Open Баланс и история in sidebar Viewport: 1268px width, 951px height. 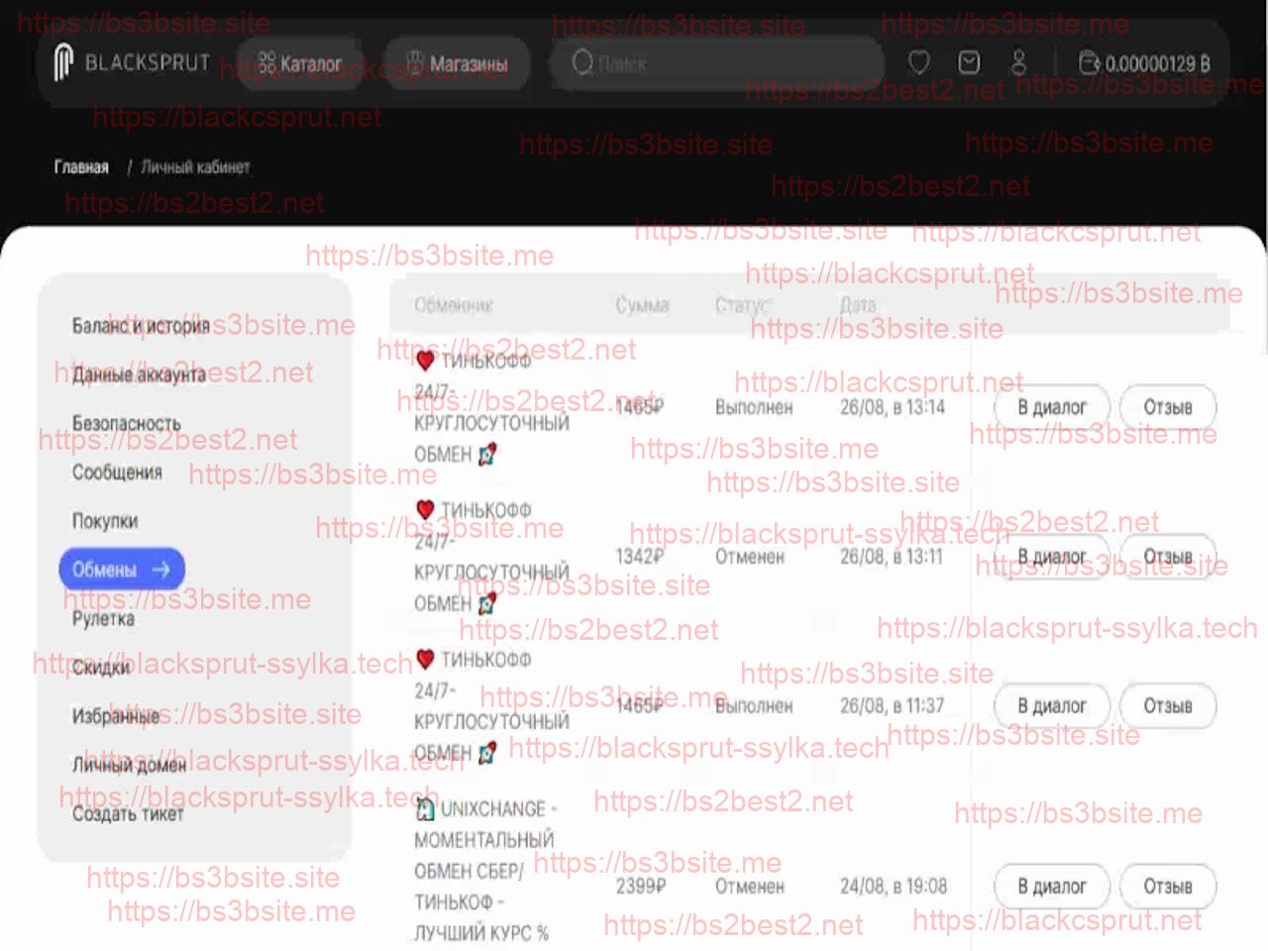141,325
